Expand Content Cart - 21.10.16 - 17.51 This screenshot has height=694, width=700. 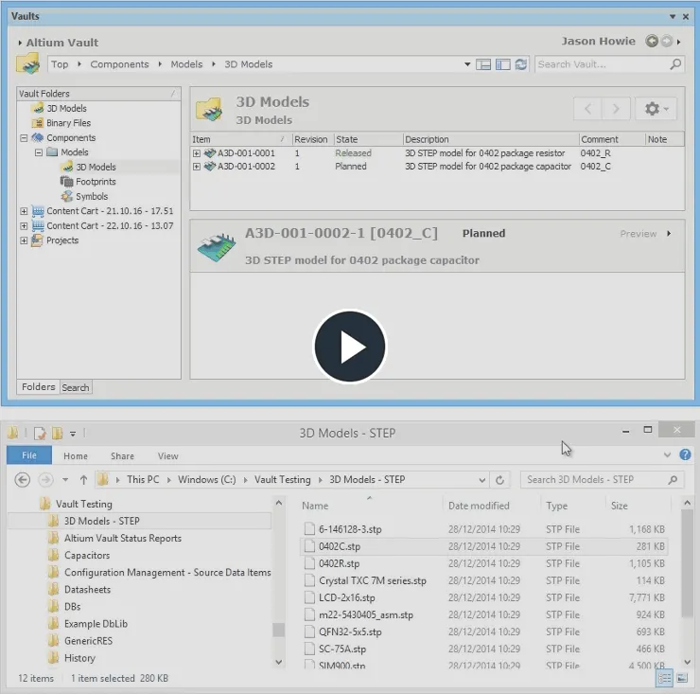pyautogui.click(x=24, y=211)
